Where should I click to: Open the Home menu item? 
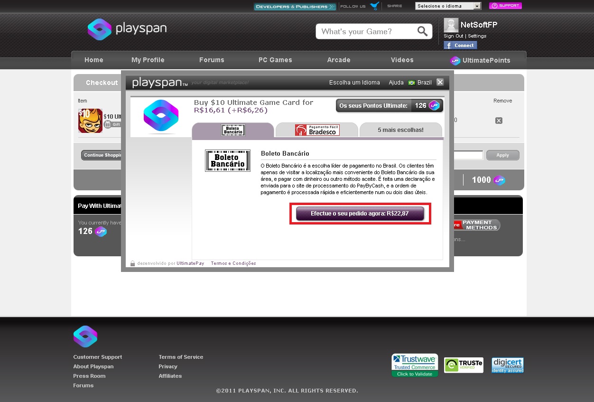[94, 60]
